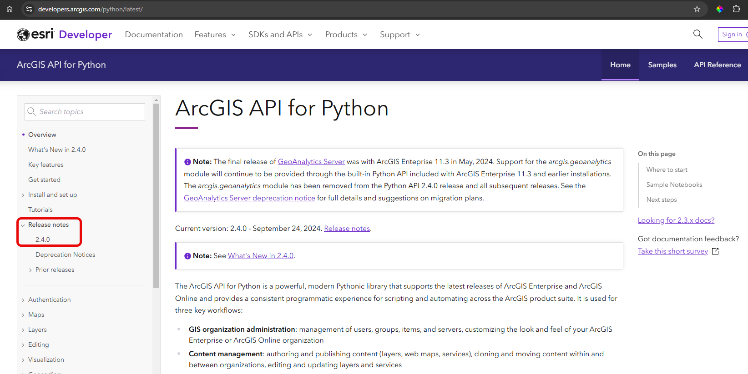Open the browser extensions puzzle icon
Viewport: 748px width, 374px height.
pyautogui.click(x=736, y=9)
